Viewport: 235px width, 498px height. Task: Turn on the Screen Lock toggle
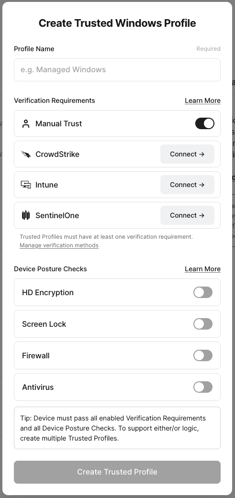click(x=203, y=324)
